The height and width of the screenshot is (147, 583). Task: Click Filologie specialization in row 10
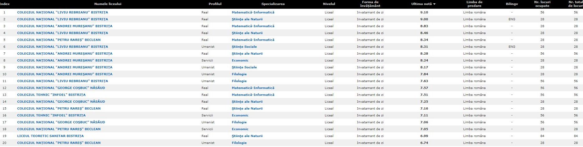click(239, 74)
